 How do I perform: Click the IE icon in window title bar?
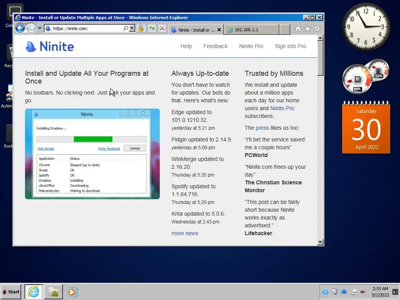coord(18,17)
